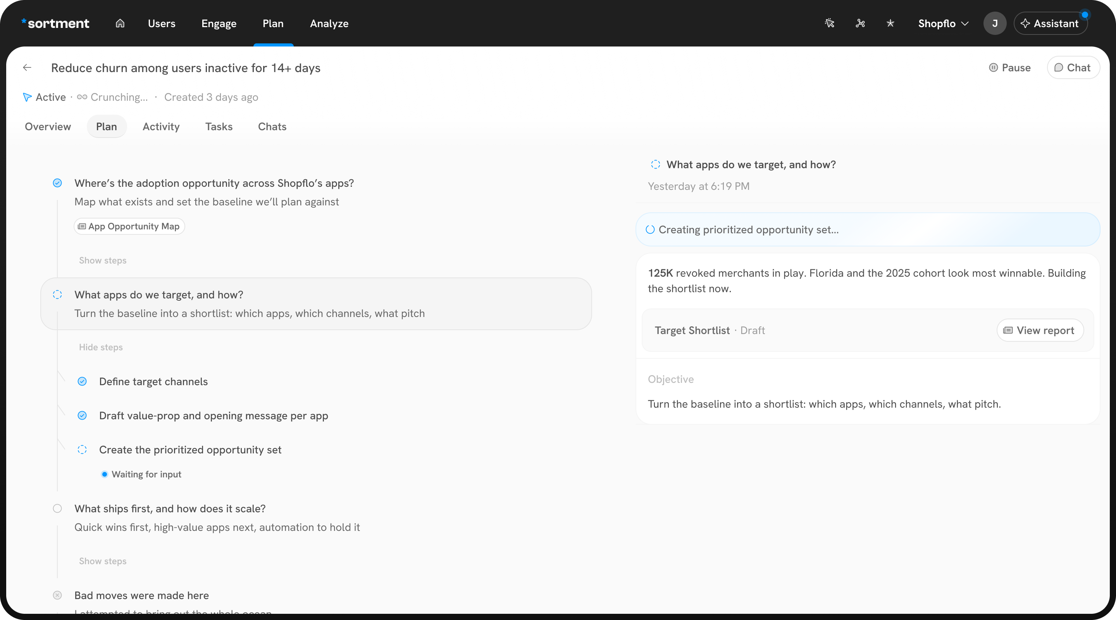Click the cursor sparkle icon in top bar

(830, 23)
